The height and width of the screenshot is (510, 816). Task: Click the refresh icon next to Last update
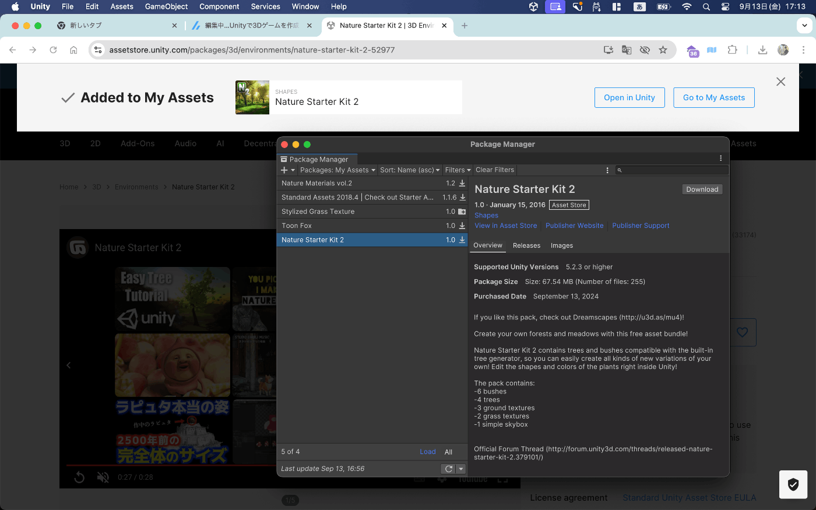click(448, 469)
